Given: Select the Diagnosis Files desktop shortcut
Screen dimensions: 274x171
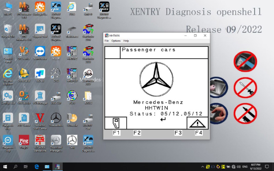Looking at the screenshot, I should (8, 121).
